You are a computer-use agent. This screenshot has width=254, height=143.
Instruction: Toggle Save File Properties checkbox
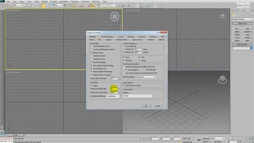coord(92,62)
